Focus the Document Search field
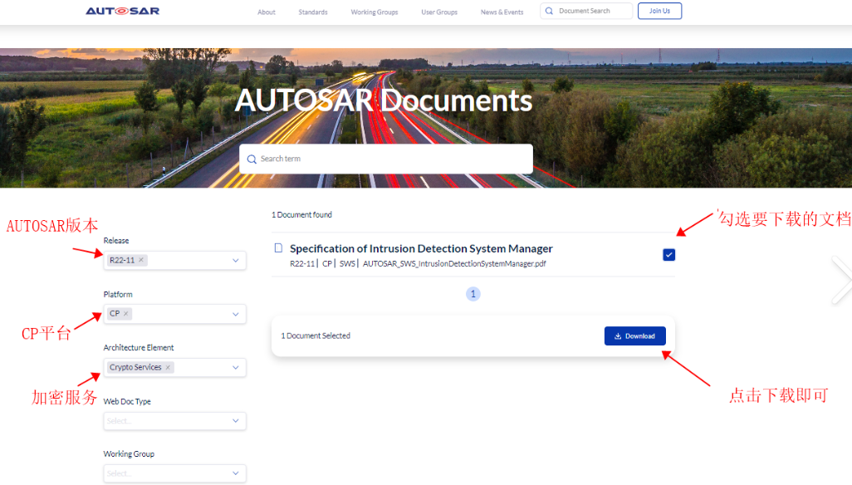This screenshot has width=852, height=485. pyautogui.click(x=586, y=11)
